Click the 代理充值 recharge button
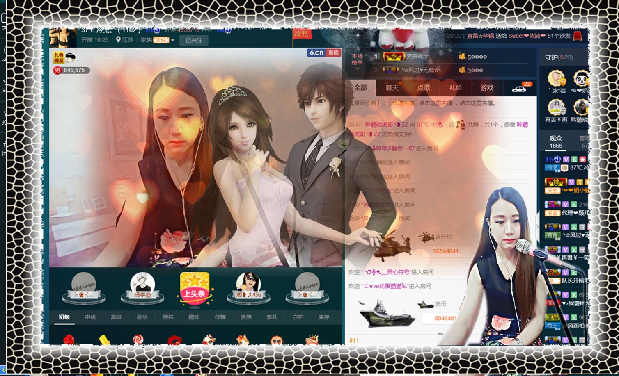 (403, 103)
